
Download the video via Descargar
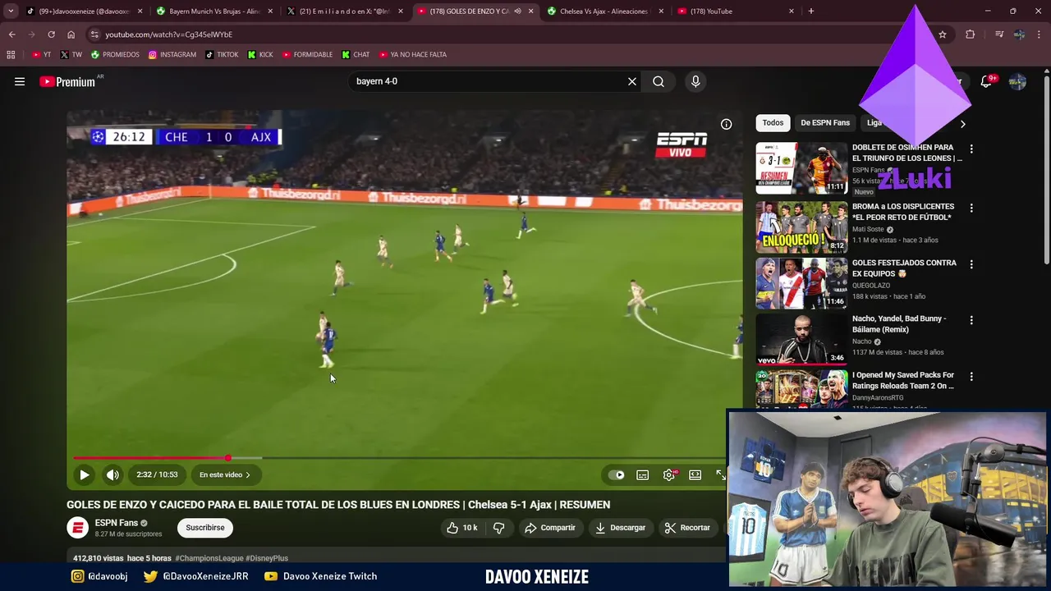pos(620,528)
